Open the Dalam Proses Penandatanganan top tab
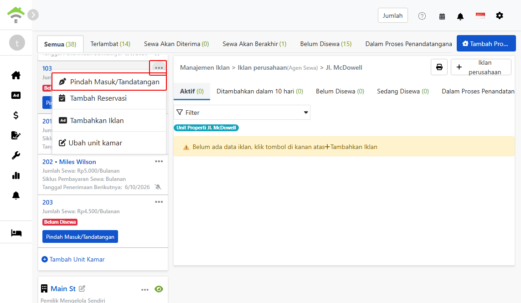521x303 pixels. coord(408,44)
